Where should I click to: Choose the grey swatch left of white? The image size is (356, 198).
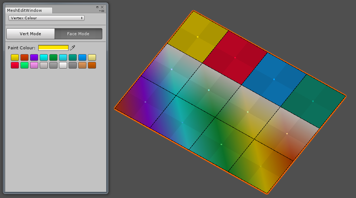pyautogui.click(x=53, y=65)
